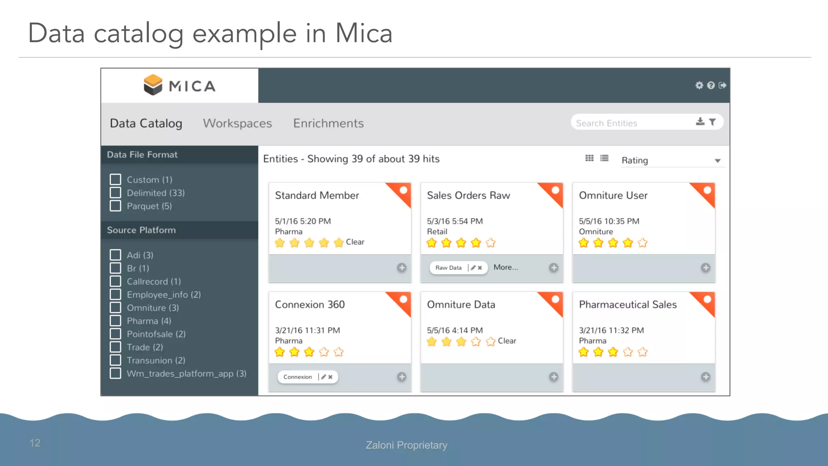
Task: Open the Data Catalog tab
Action: pyautogui.click(x=146, y=123)
